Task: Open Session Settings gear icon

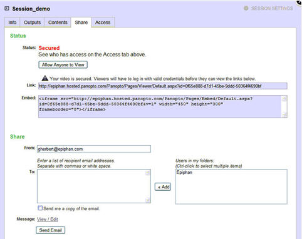Action: point(246,8)
